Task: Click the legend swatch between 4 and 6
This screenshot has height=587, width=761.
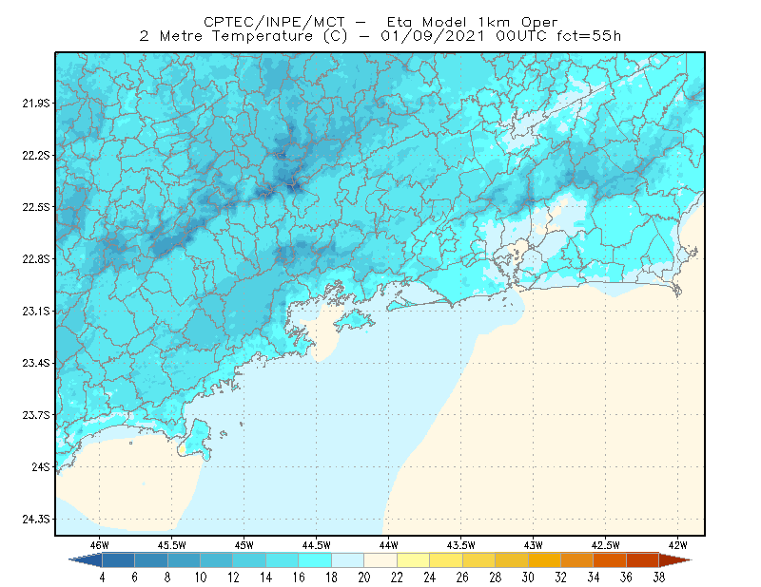Action: point(118,560)
